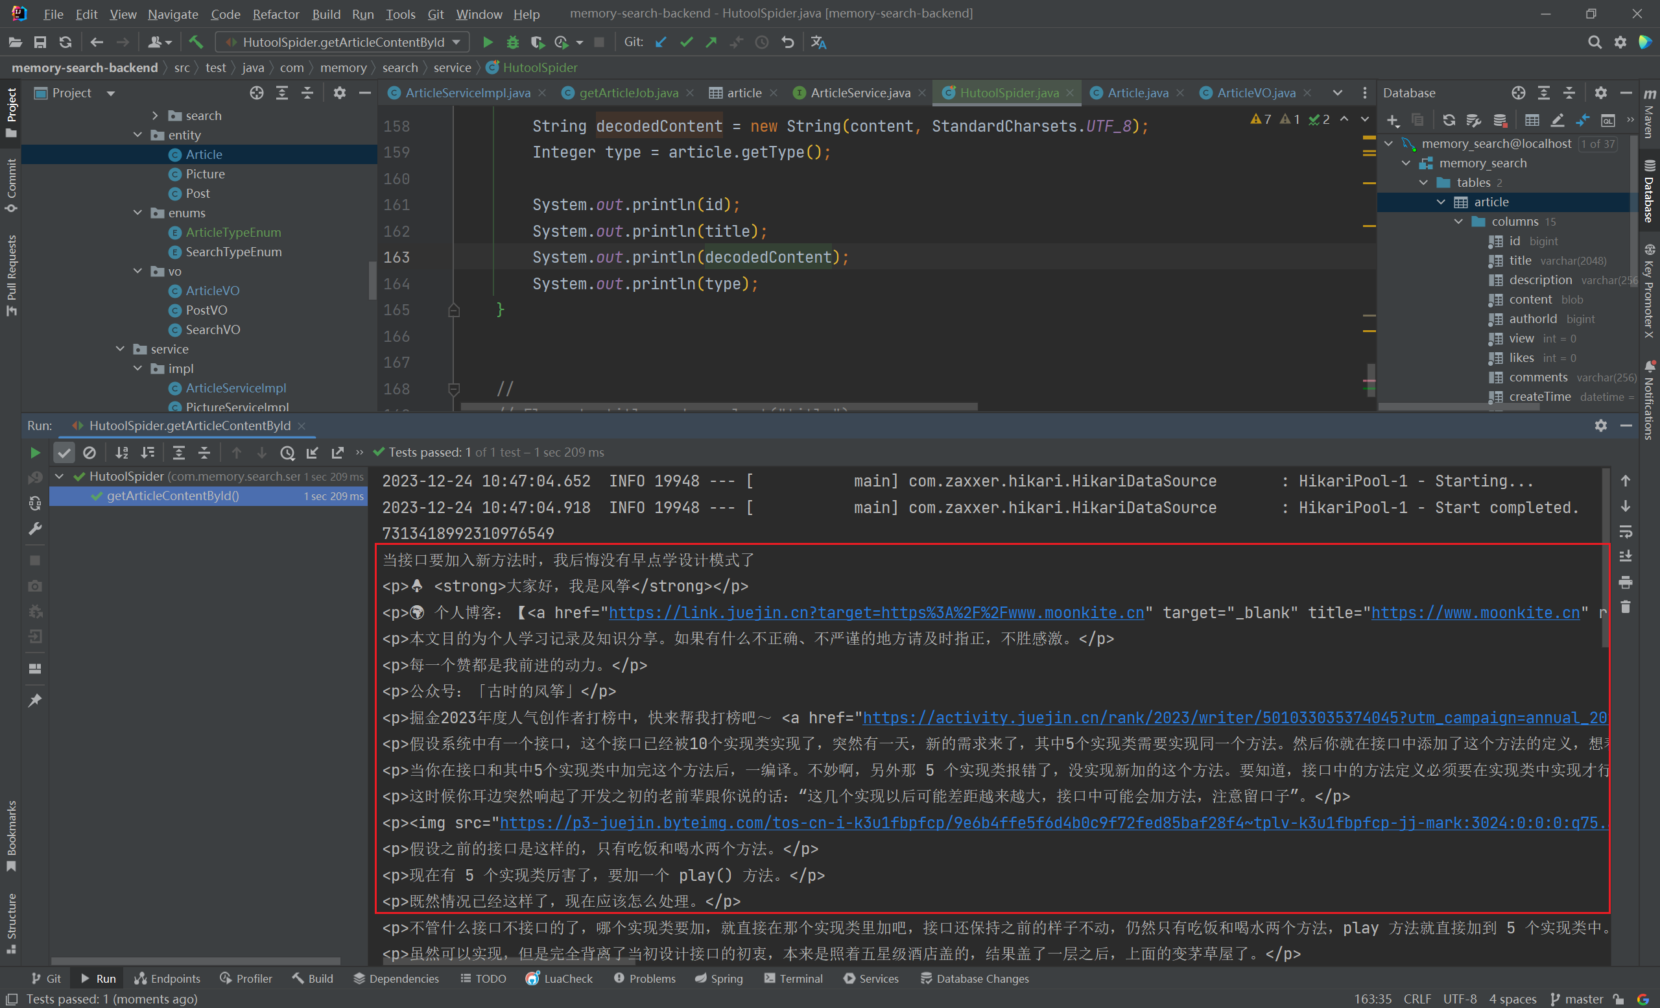Refresh the database schema
This screenshot has width=1660, height=1008.
click(1449, 121)
